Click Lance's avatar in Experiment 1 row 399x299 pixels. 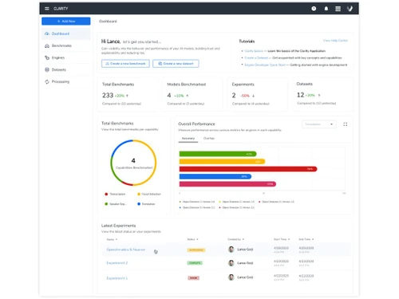point(231,277)
